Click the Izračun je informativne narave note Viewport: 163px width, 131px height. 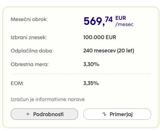pos(48,100)
